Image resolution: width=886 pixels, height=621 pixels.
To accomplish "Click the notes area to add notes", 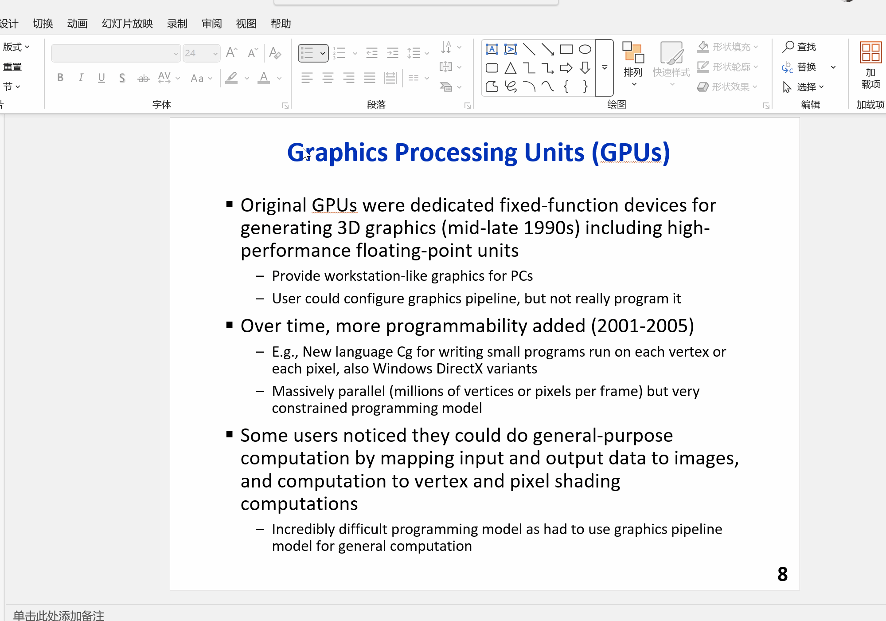I will click(x=59, y=615).
